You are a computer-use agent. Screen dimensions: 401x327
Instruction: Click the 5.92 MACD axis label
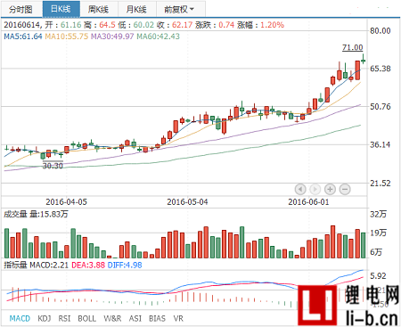point(378,276)
